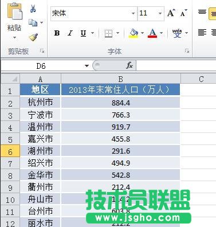Open the Font group dialog launcher
The width and height of the screenshot is (216, 227).
(x=187, y=51)
